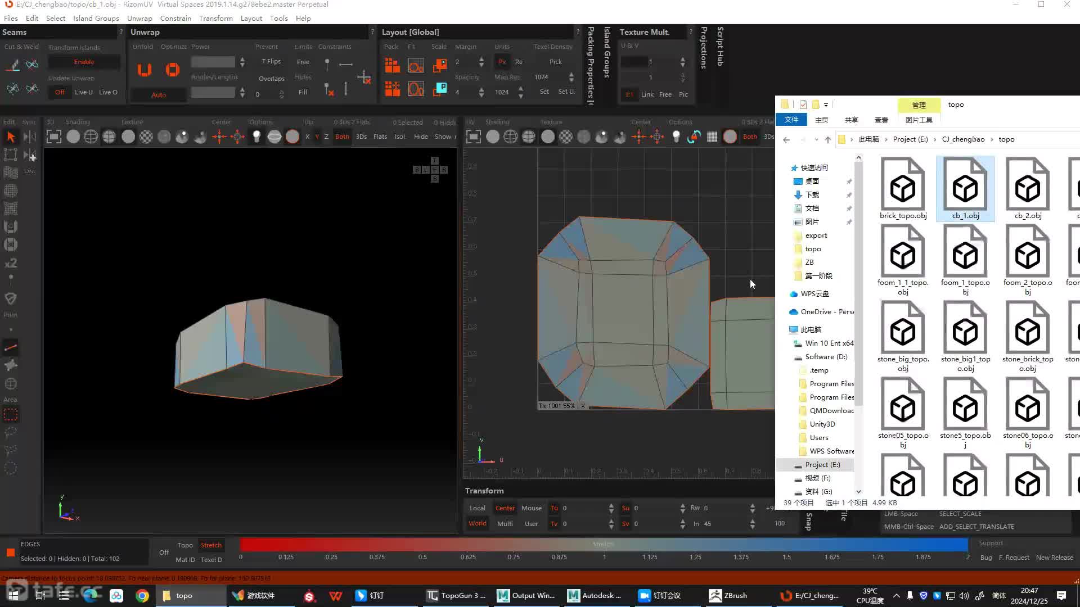
Task: Toggle Transform Islands Enable
Action: [x=84, y=62]
